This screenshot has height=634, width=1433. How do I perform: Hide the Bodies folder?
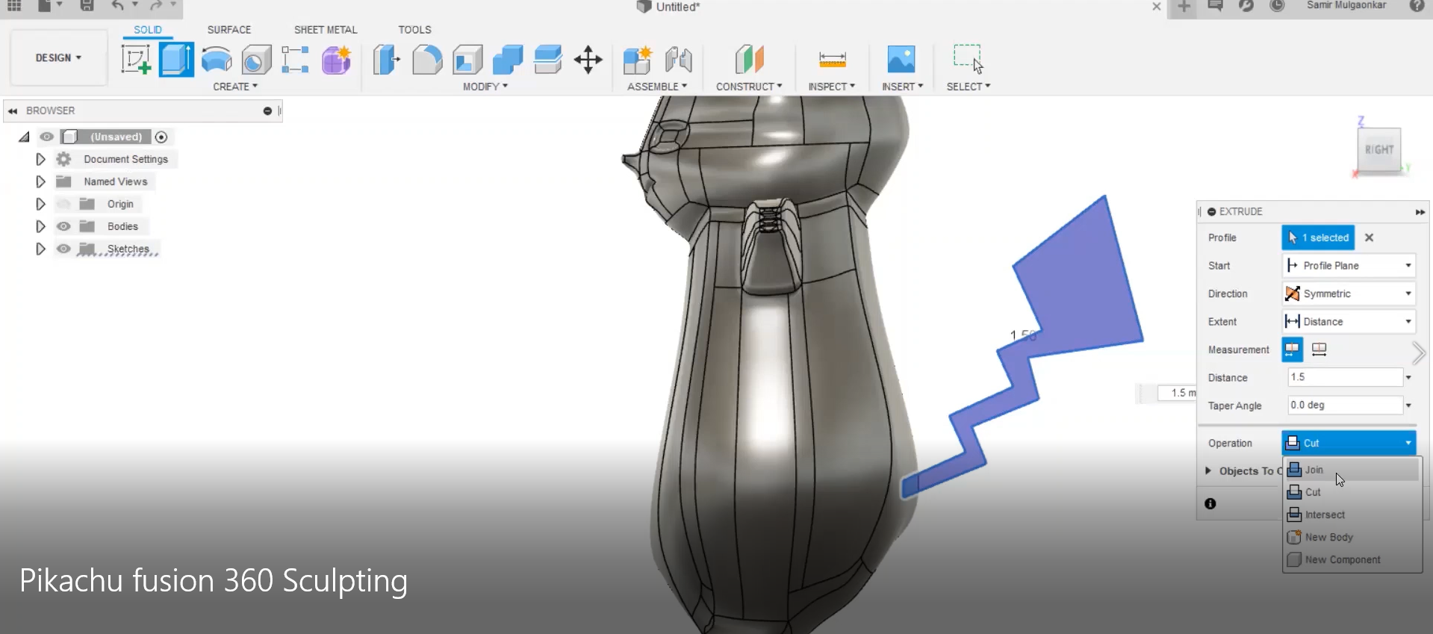[63, 226]
